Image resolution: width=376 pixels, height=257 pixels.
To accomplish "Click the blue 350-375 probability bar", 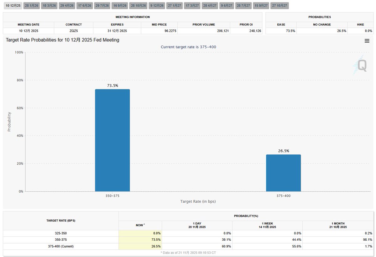I will click(112, 140).
